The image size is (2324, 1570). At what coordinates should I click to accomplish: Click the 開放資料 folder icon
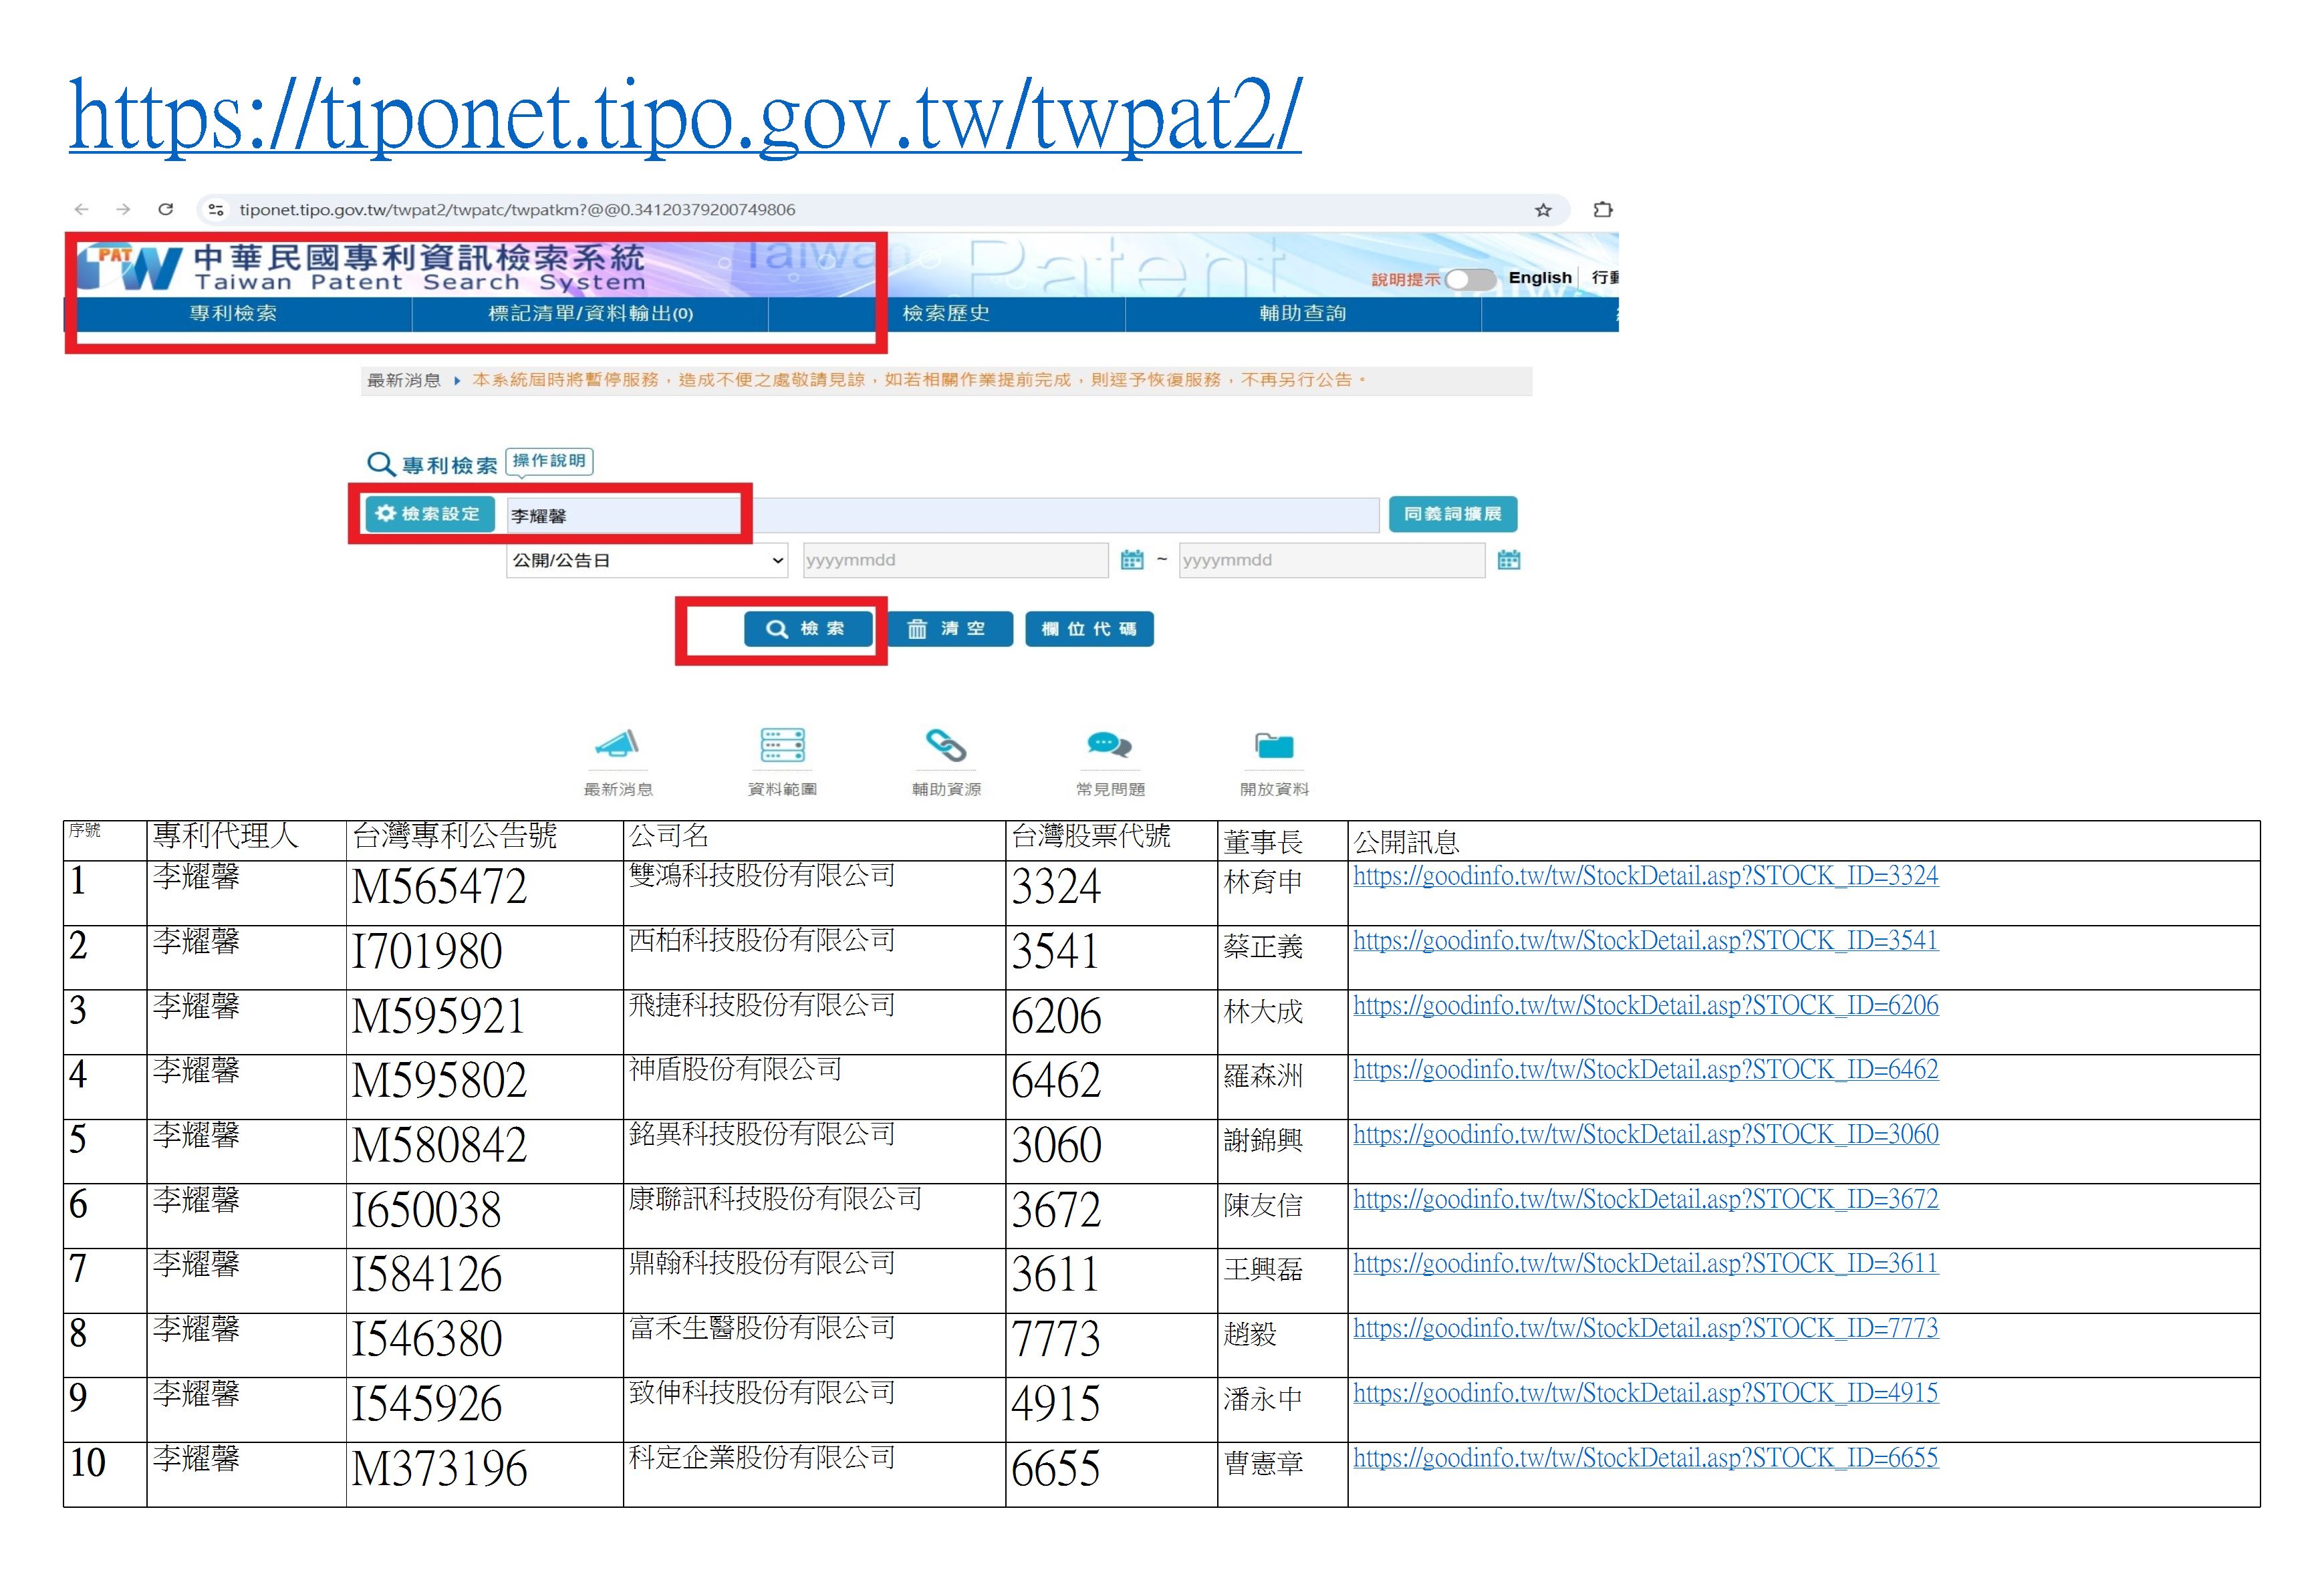click(x=1274, y=745)
